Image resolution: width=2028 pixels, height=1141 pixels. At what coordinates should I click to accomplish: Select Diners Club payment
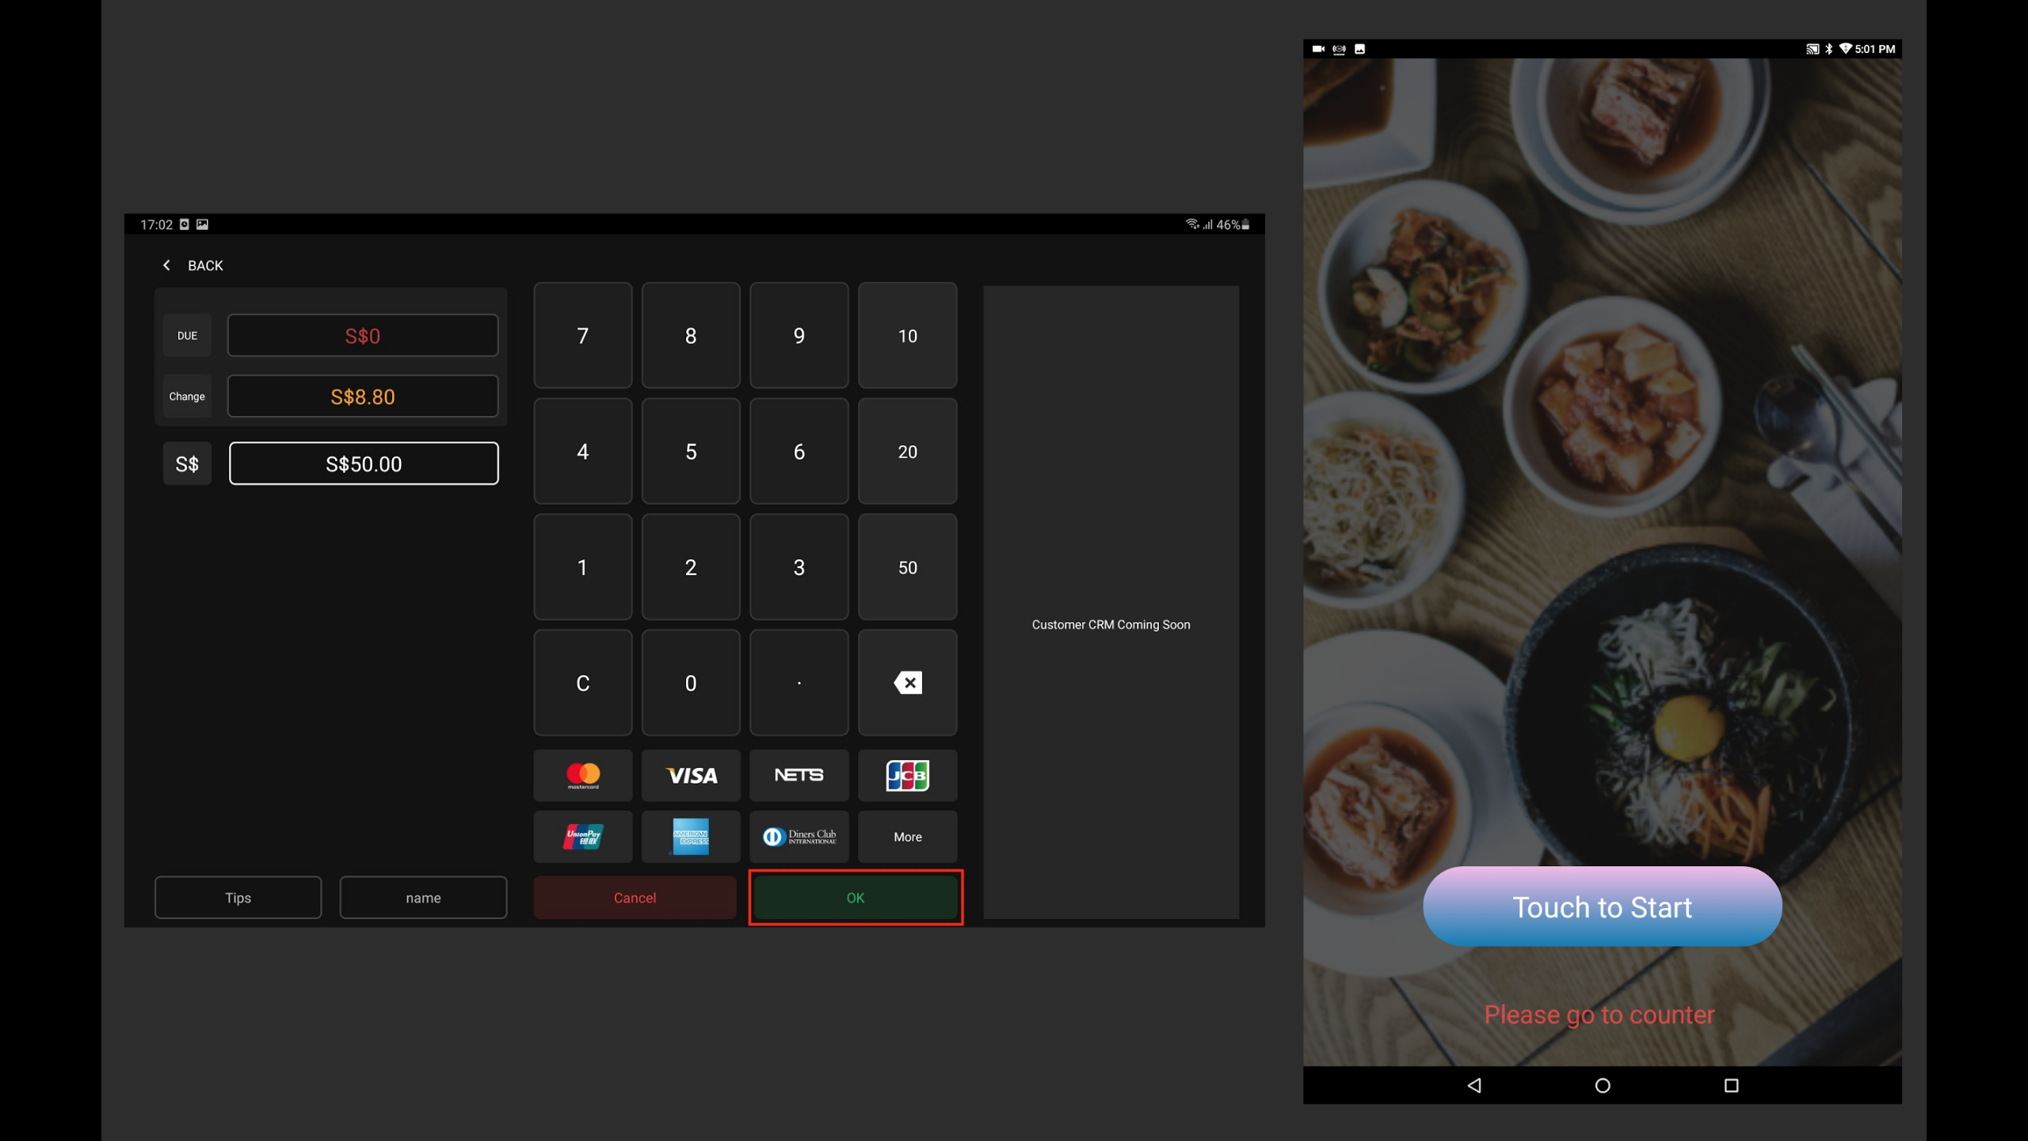pyautogui.click(x=799, y=836)
